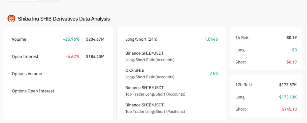Viewport: 307px width, 123px height.
Task: Click the Long/Short (24h) label
Action: click(x=141, y=39)
